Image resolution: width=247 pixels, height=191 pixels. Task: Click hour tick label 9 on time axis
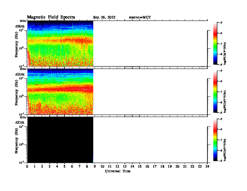95,166
